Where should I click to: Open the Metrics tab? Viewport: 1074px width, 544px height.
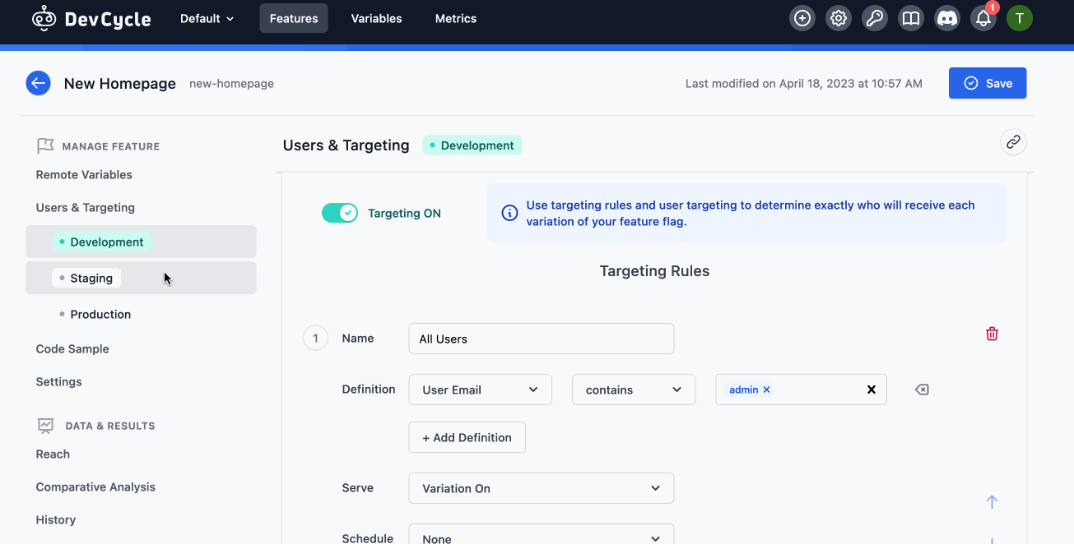point(455,17)
